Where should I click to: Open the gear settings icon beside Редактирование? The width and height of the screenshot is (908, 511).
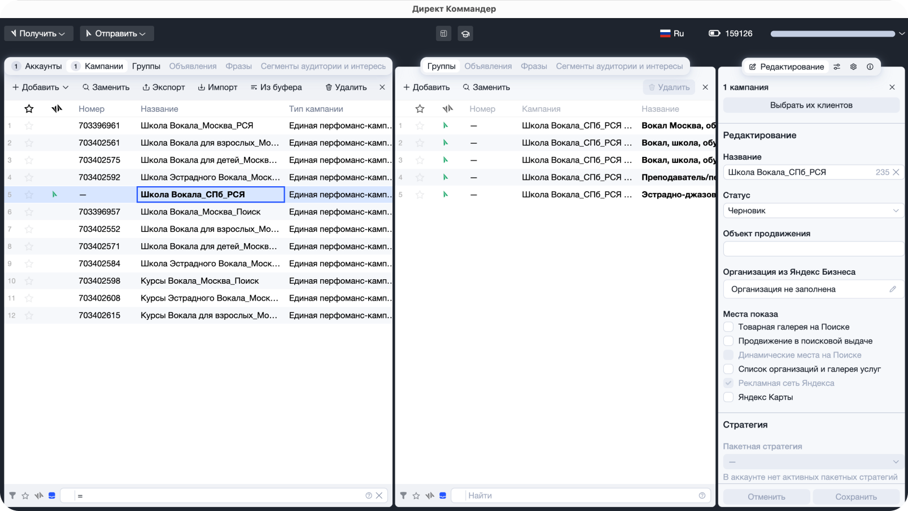[x=853, y=67]
